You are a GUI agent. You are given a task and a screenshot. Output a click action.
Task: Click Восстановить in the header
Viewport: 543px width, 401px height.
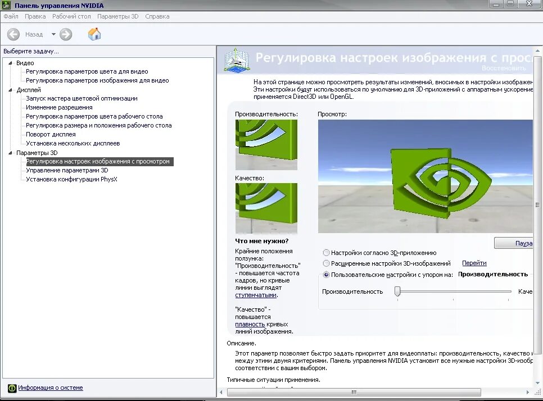tap(504, 68)
